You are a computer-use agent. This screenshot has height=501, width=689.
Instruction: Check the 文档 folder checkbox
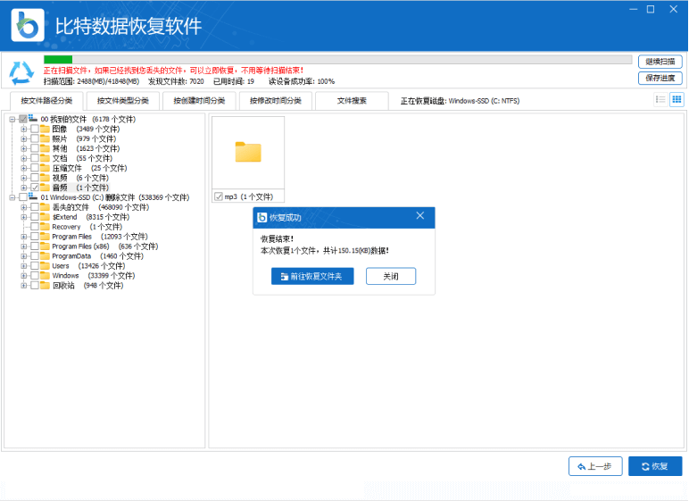pyautogui.click(x=34, y=158)
